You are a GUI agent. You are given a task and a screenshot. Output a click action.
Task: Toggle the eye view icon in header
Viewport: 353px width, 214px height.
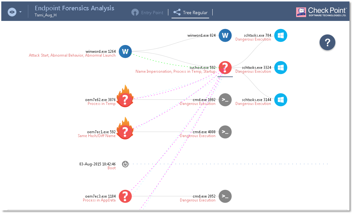point(12,12)
